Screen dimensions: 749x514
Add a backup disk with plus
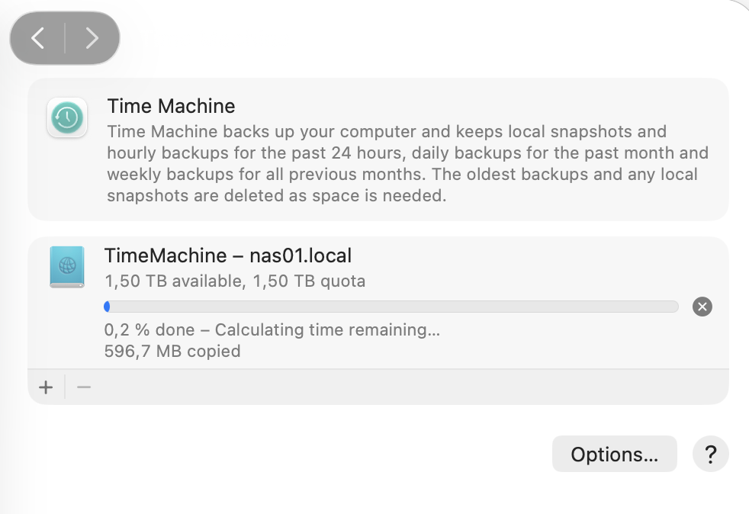click(46, 387)
